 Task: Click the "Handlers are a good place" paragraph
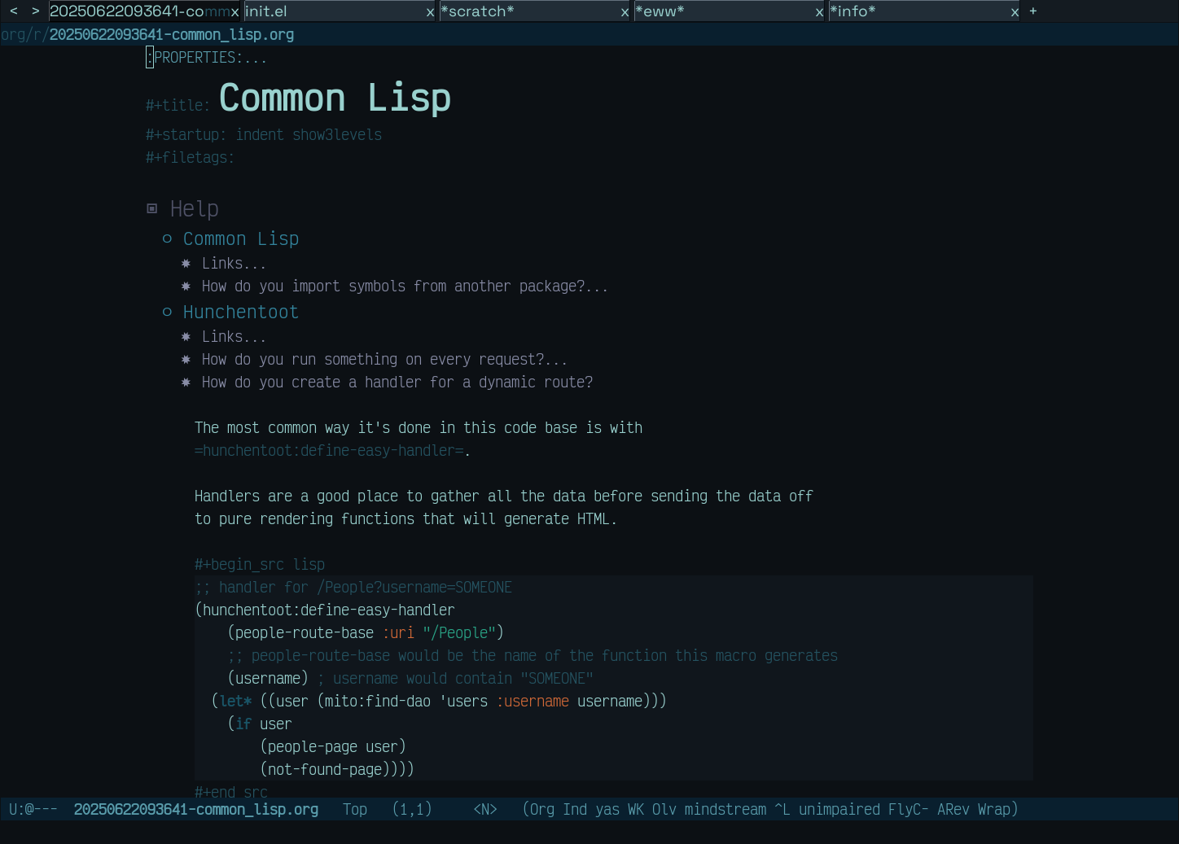(504, 508)
